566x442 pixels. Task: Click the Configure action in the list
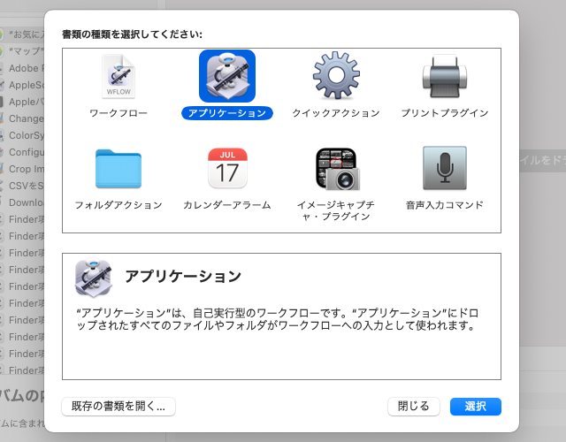coord(25,152)
